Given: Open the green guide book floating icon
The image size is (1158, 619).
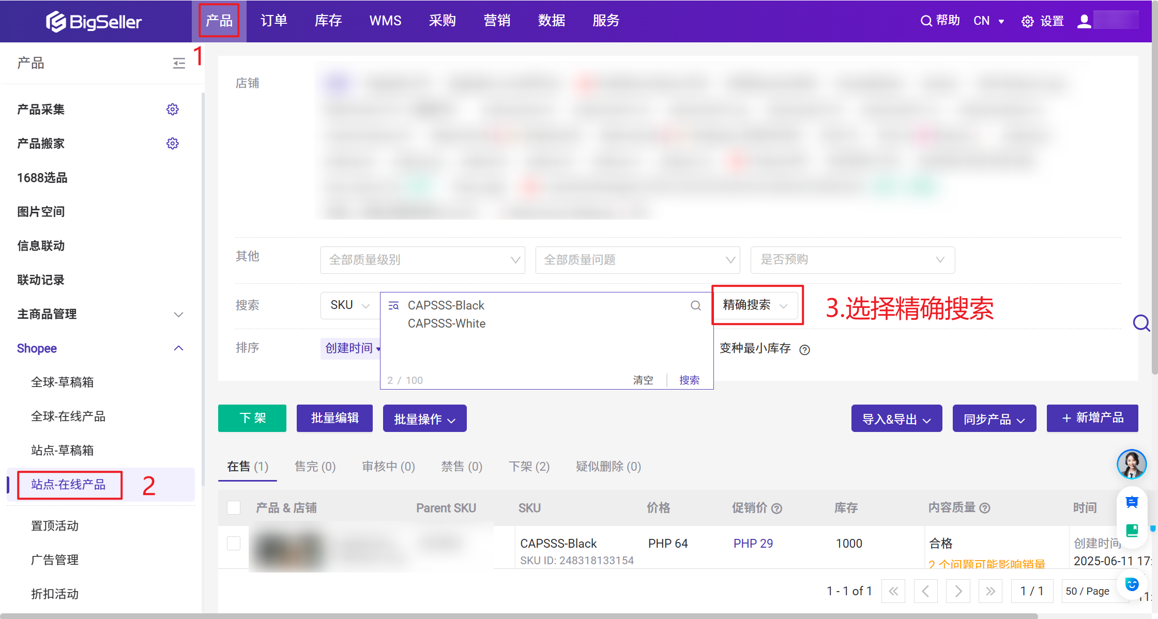Looking at the screenshot, I should pos(1132,530).
